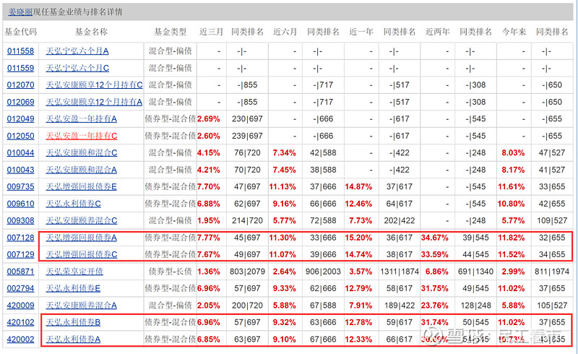
Task: Click the 今年来 column header
Action: click(x=514, y=32)
